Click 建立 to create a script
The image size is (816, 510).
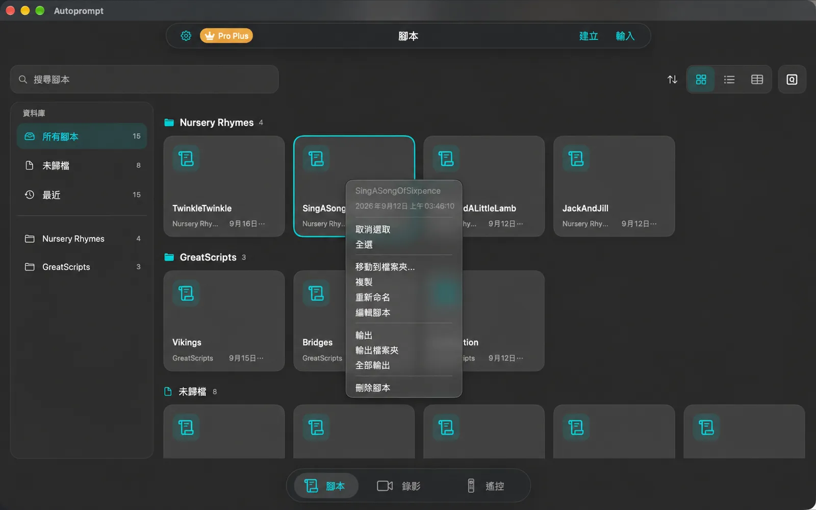[589, 36]
